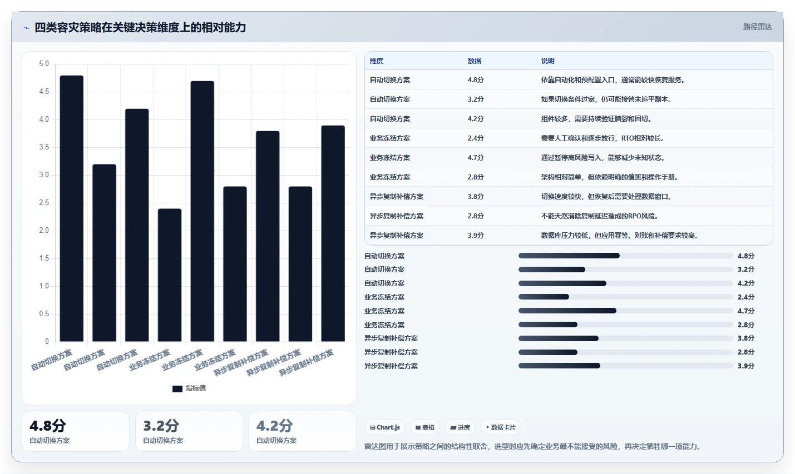
Task: Click description 组件较多，需要持续验证脑裂和回切
Action: (596, 119)
